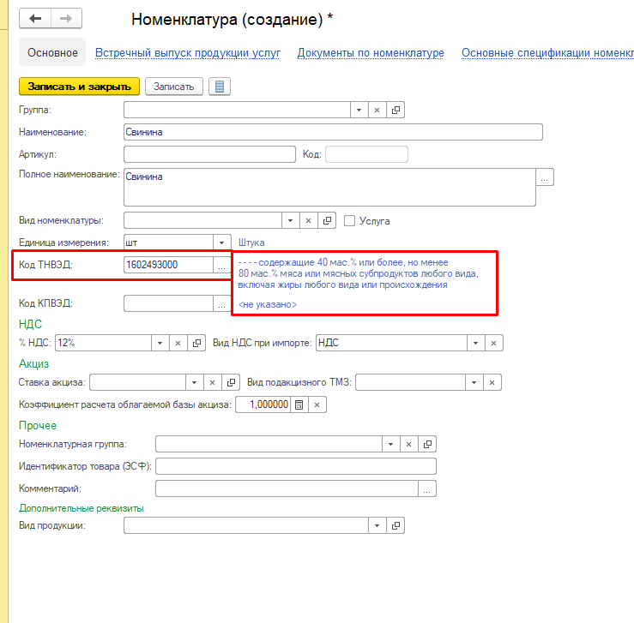This screenshot has height=623, width=634.
Task: Click Дополнительные реквизиты group header
Action: (82, 508)
